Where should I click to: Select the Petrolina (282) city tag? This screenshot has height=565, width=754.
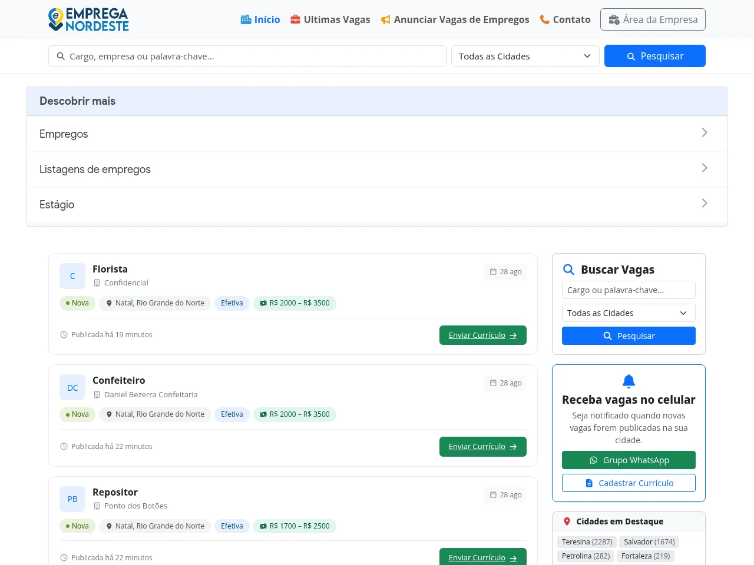tap(586, 556)
